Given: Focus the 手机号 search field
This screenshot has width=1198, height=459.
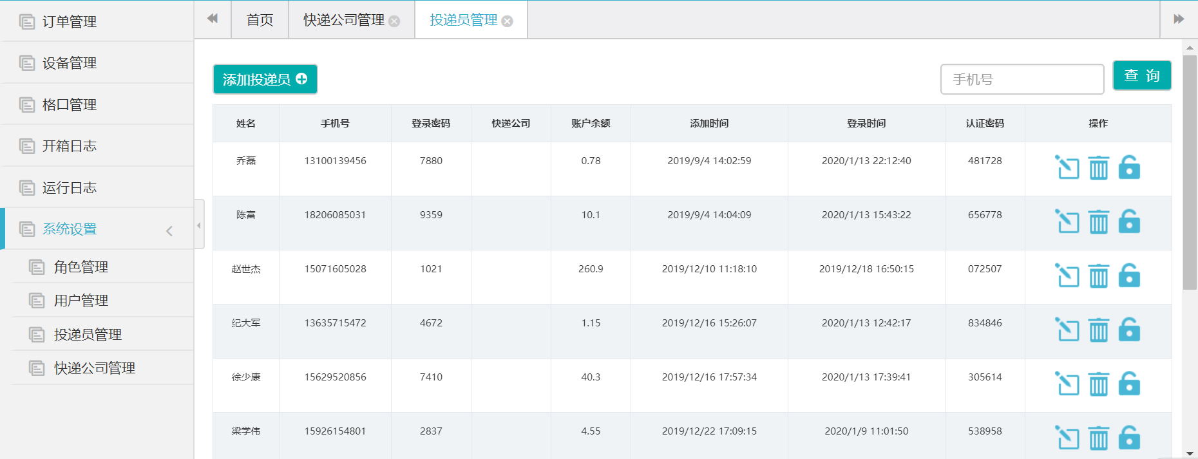Looking at the screenshot, I should tap(1022, 79).
